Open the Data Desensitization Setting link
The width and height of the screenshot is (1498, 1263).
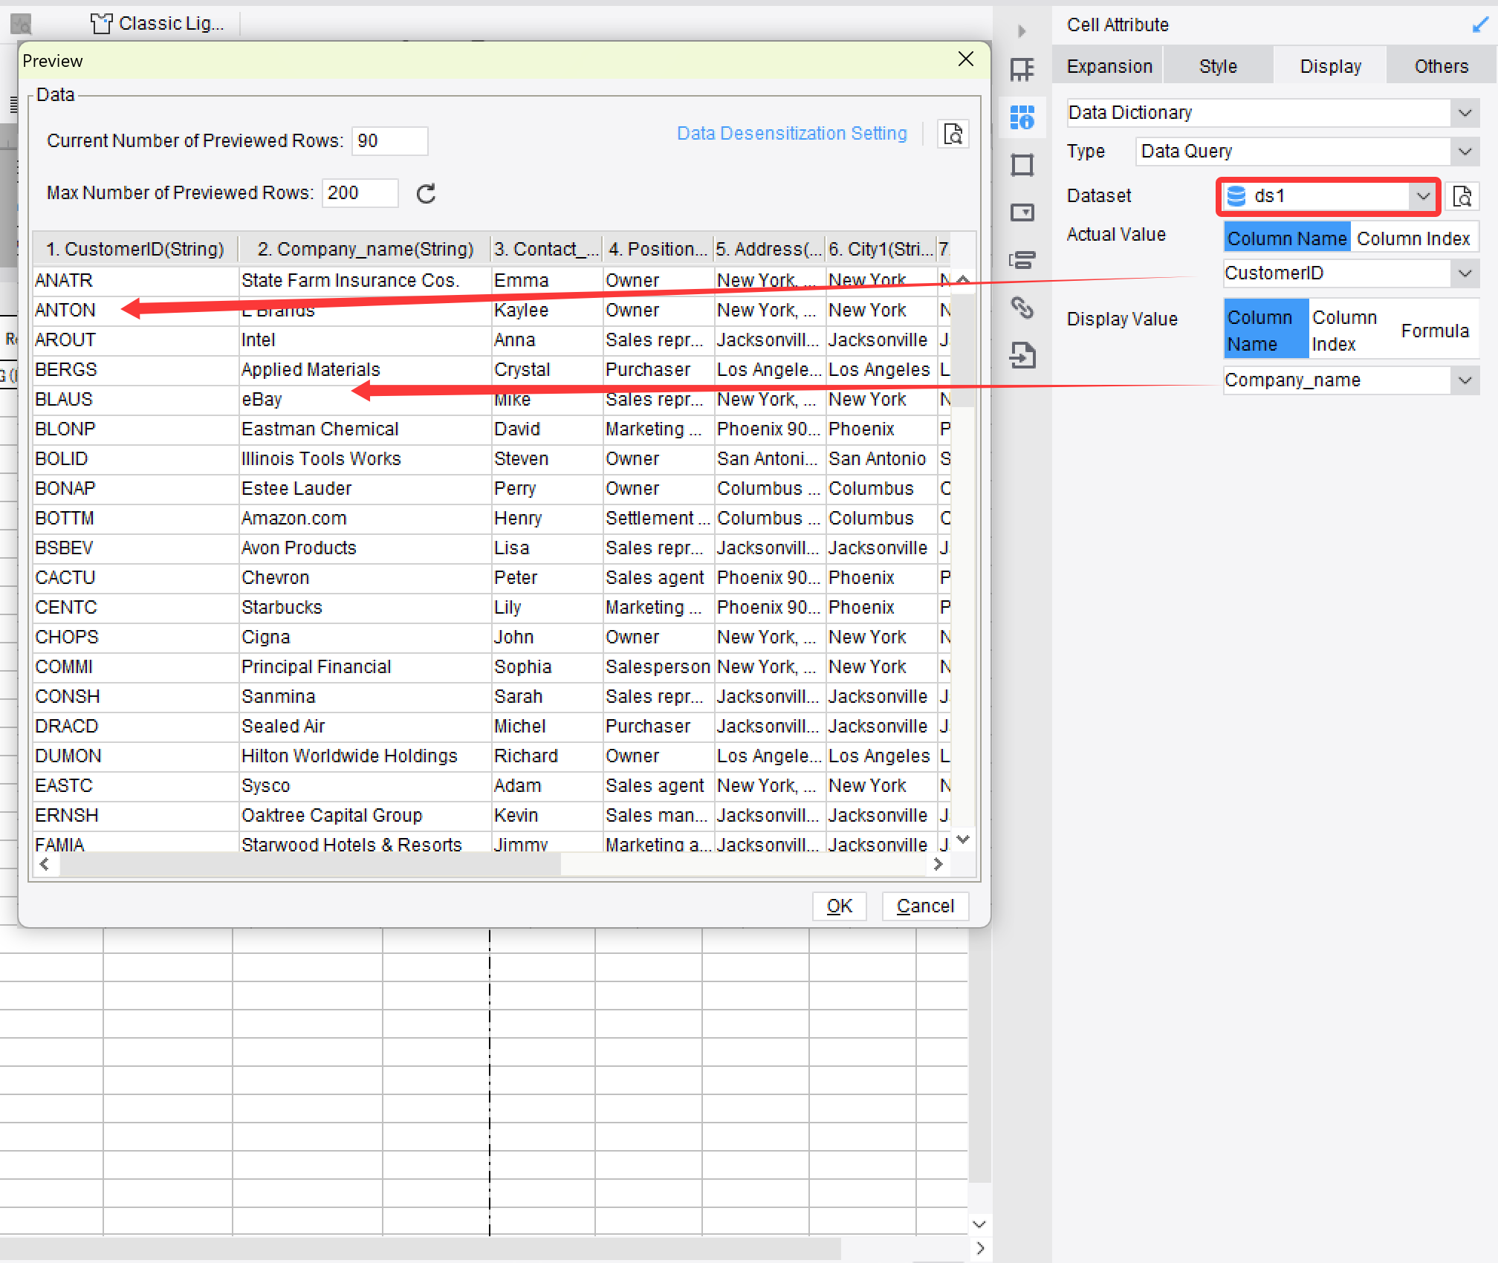pyautogui.click(x=791, y=133)
